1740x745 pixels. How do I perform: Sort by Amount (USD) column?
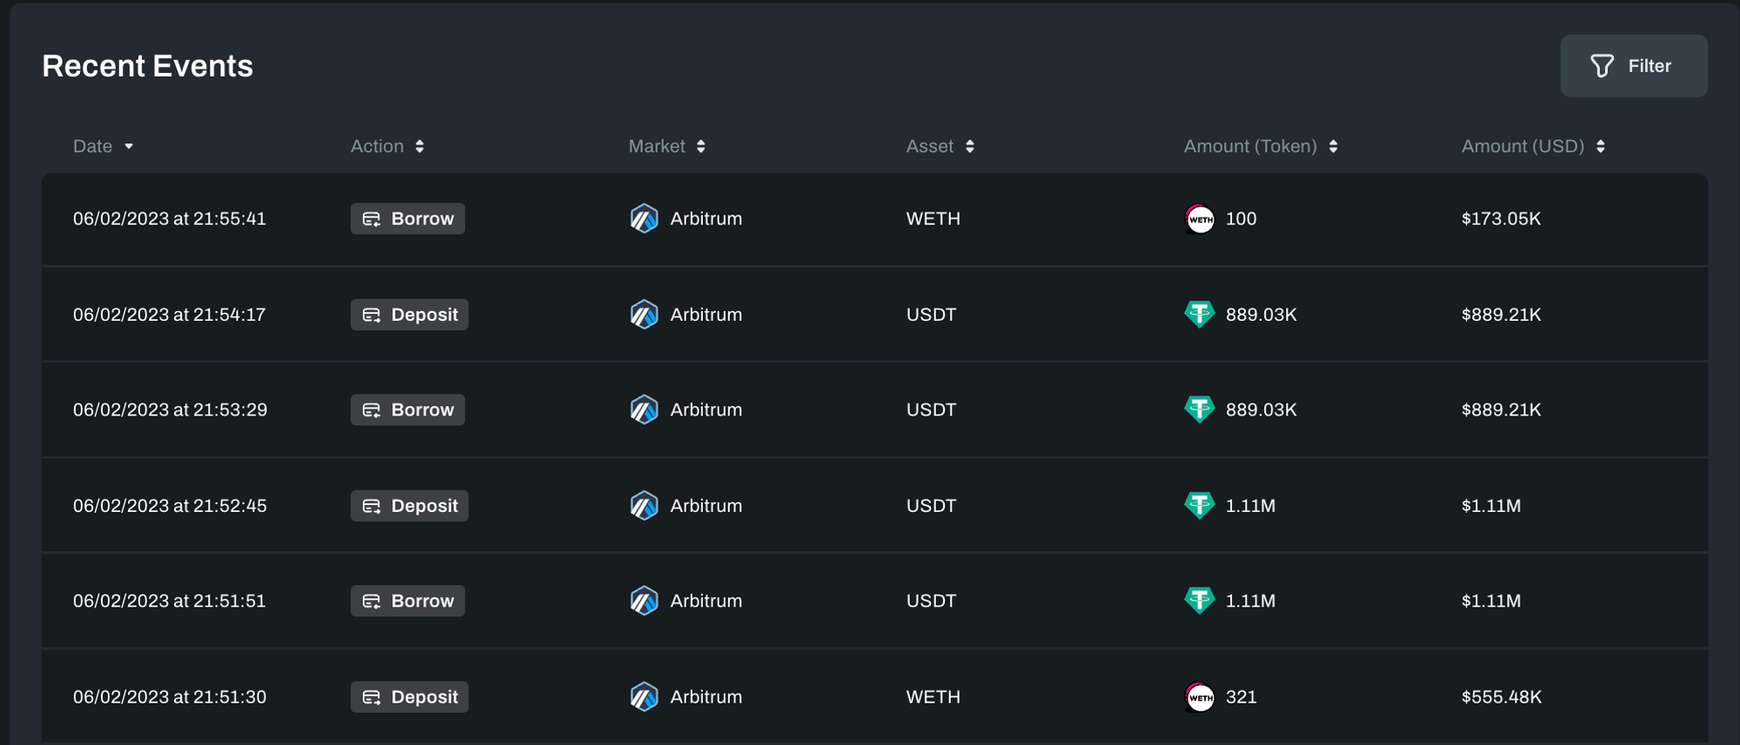click(x=1600, y=146)
